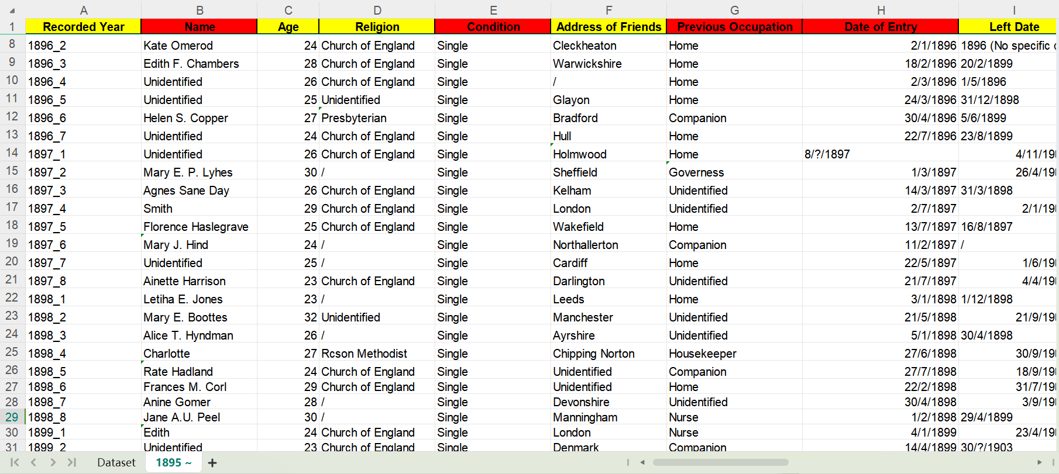Viewport: 1059px width, 474px height.
Task: Click the horizontal scrollbar thumb
Action: coord(720,462)
